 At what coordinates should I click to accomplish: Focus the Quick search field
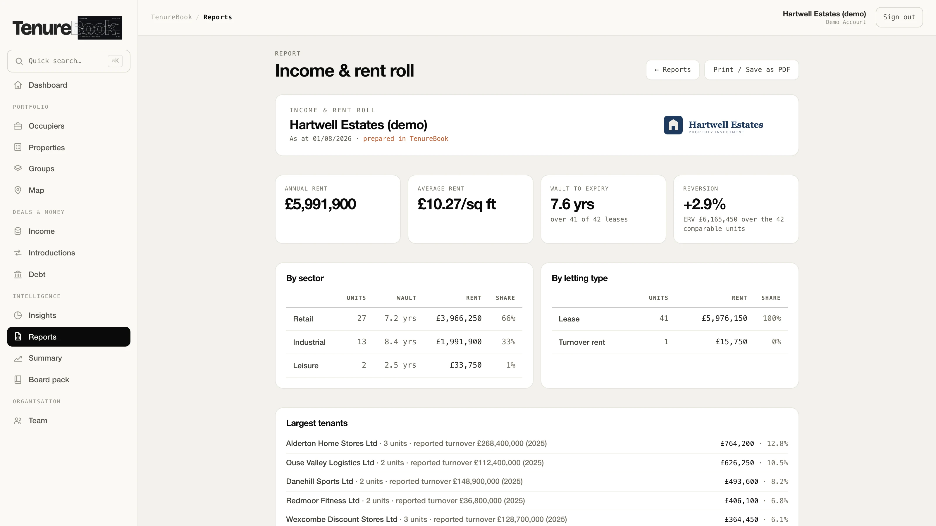pos(69,61)
